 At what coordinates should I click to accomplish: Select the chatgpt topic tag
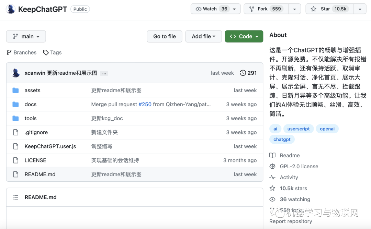pos(282,140)
